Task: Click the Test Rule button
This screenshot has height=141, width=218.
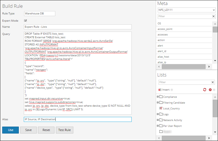Action: 64,130
